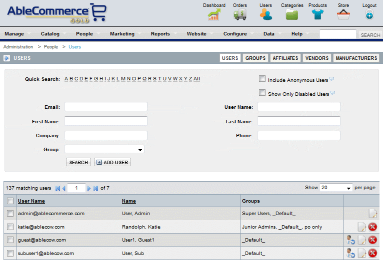Click the AbleCommerce Gold logo

click(x=57, y=13)
